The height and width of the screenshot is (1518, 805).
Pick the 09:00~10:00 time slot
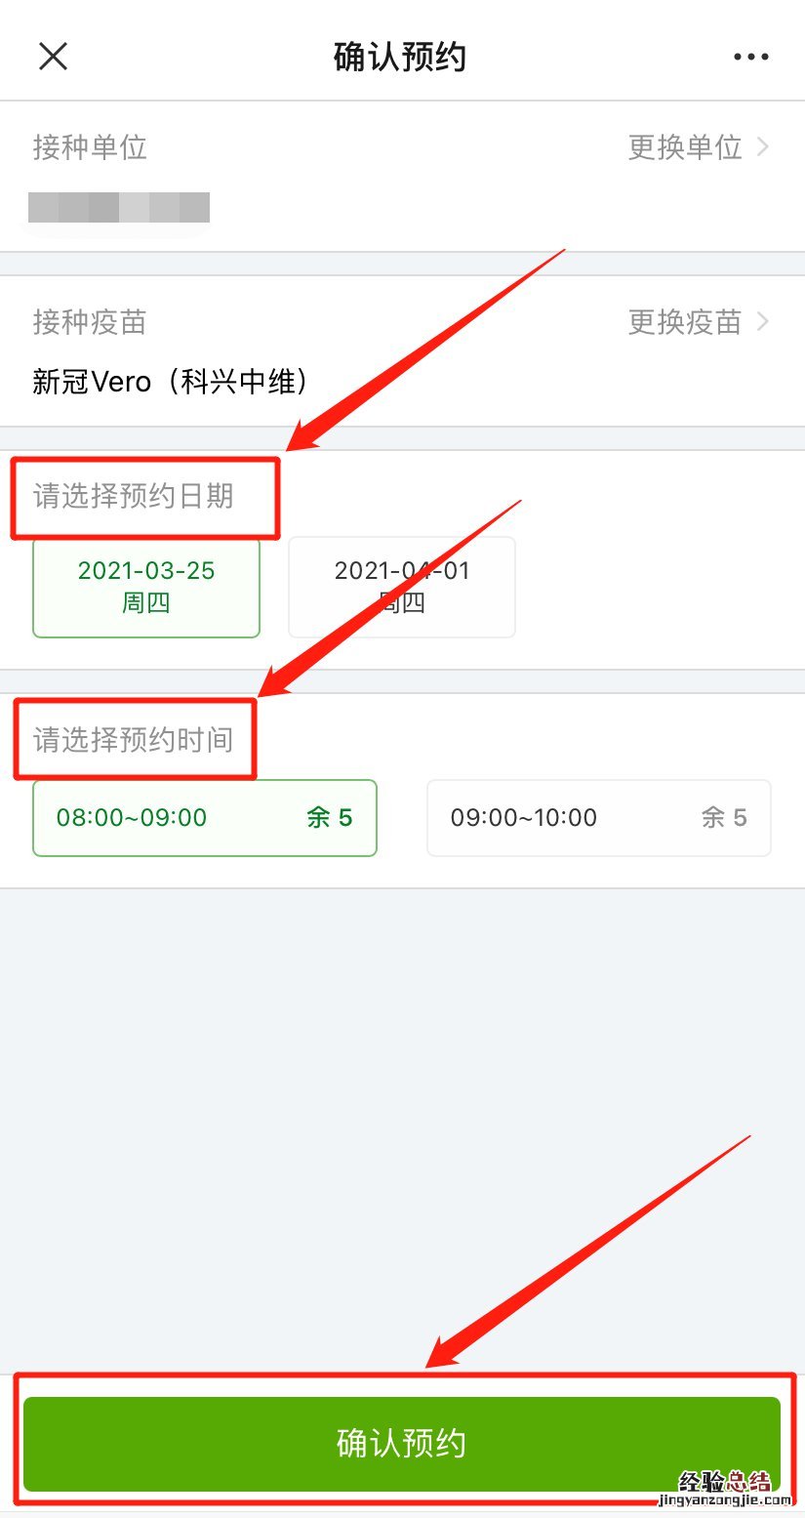tap(599, 818)
